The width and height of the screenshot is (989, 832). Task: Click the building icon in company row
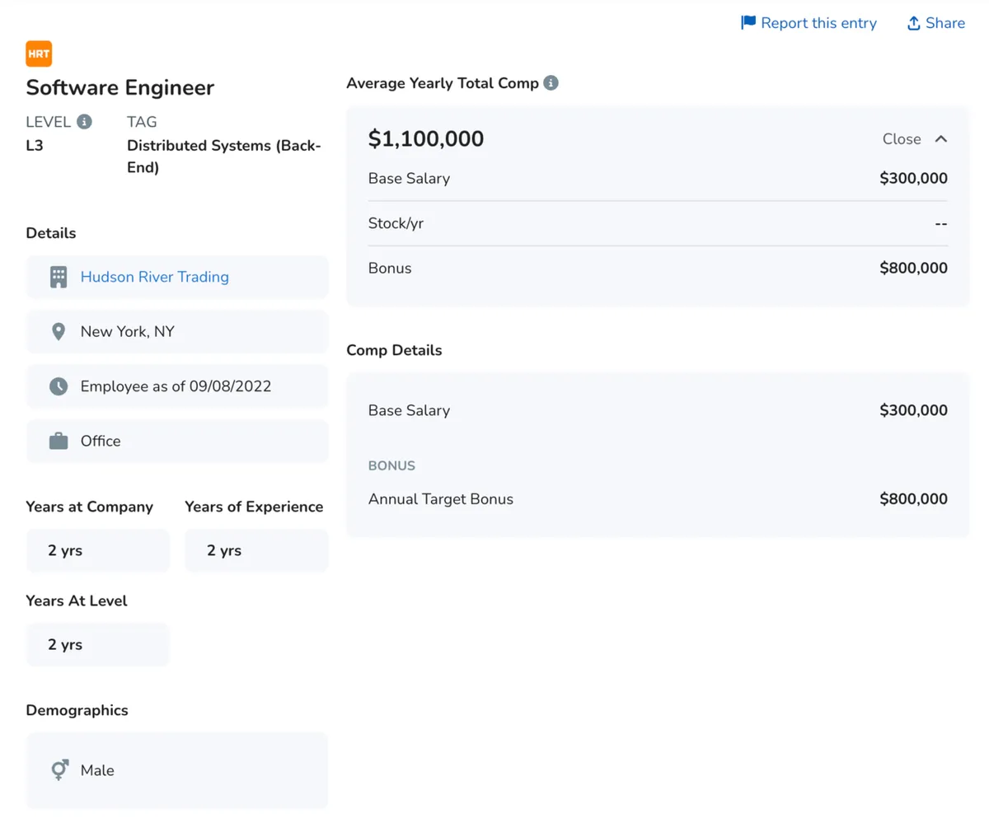pyautogui.click(x=59, y=277)
